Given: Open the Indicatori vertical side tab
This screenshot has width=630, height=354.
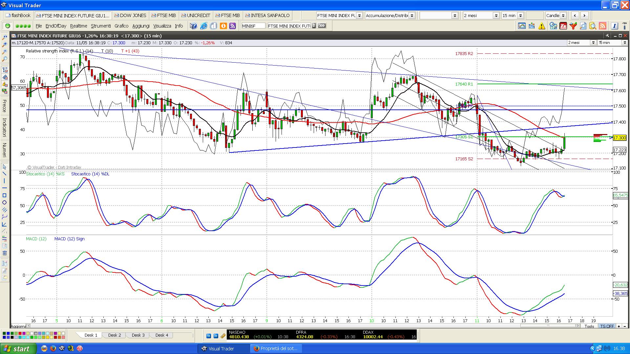Looking at the screenshot, I should click(x=5, y=127).
